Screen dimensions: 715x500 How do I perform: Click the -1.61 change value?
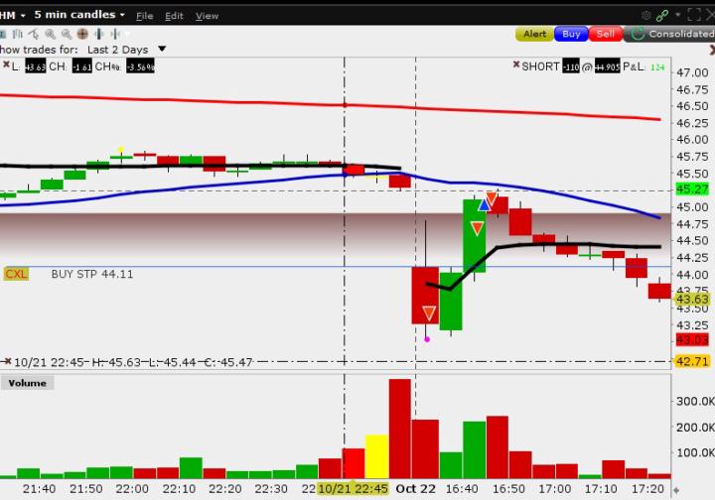[82, 66]
